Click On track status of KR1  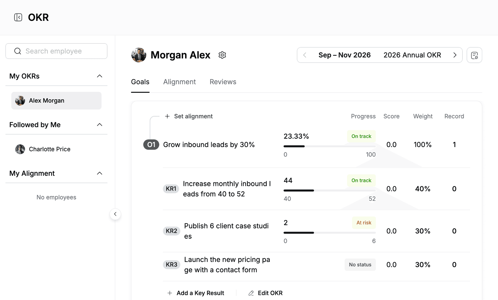click(x=361, y=181)
